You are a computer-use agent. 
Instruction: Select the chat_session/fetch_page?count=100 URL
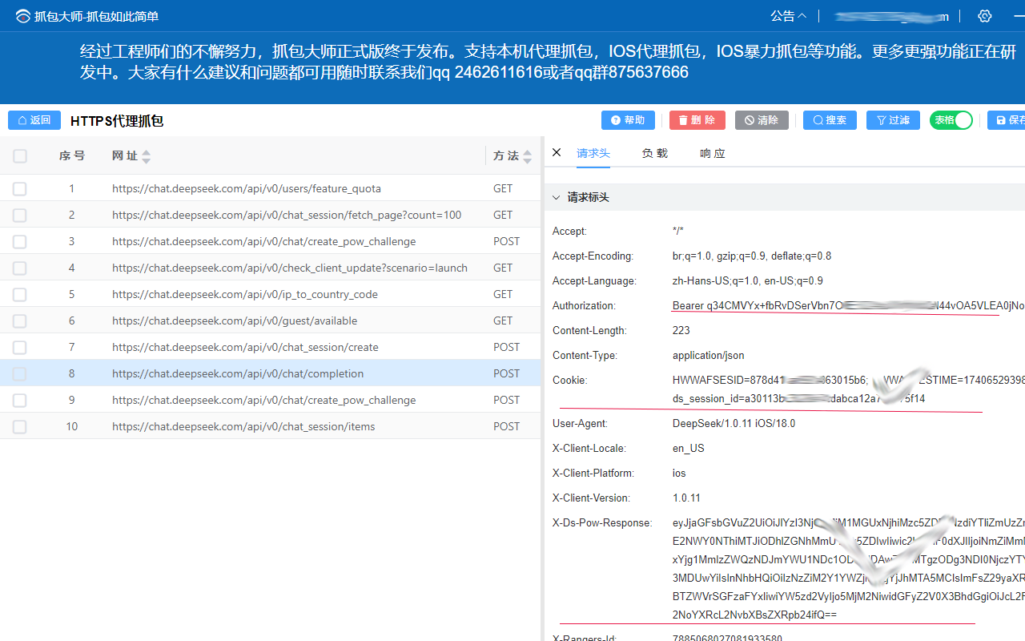pos(287,215)
